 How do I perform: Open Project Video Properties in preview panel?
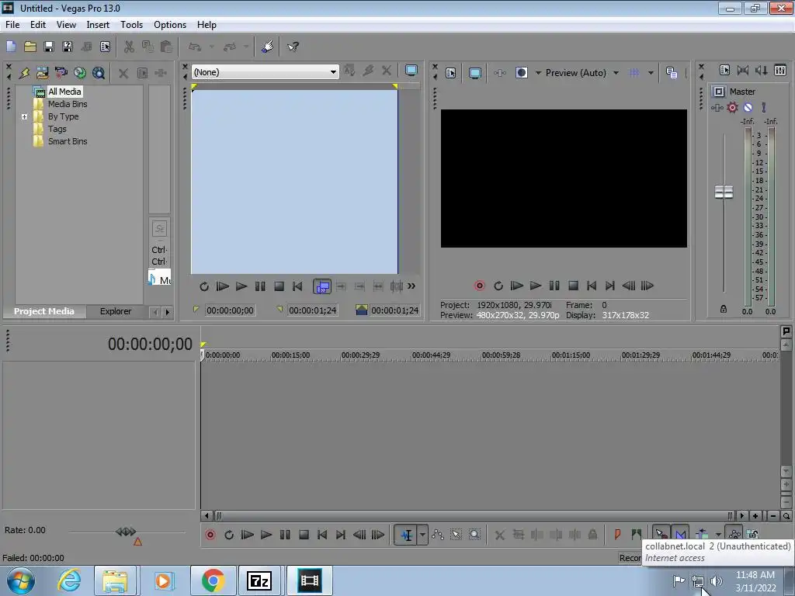[x=451, y=73]
